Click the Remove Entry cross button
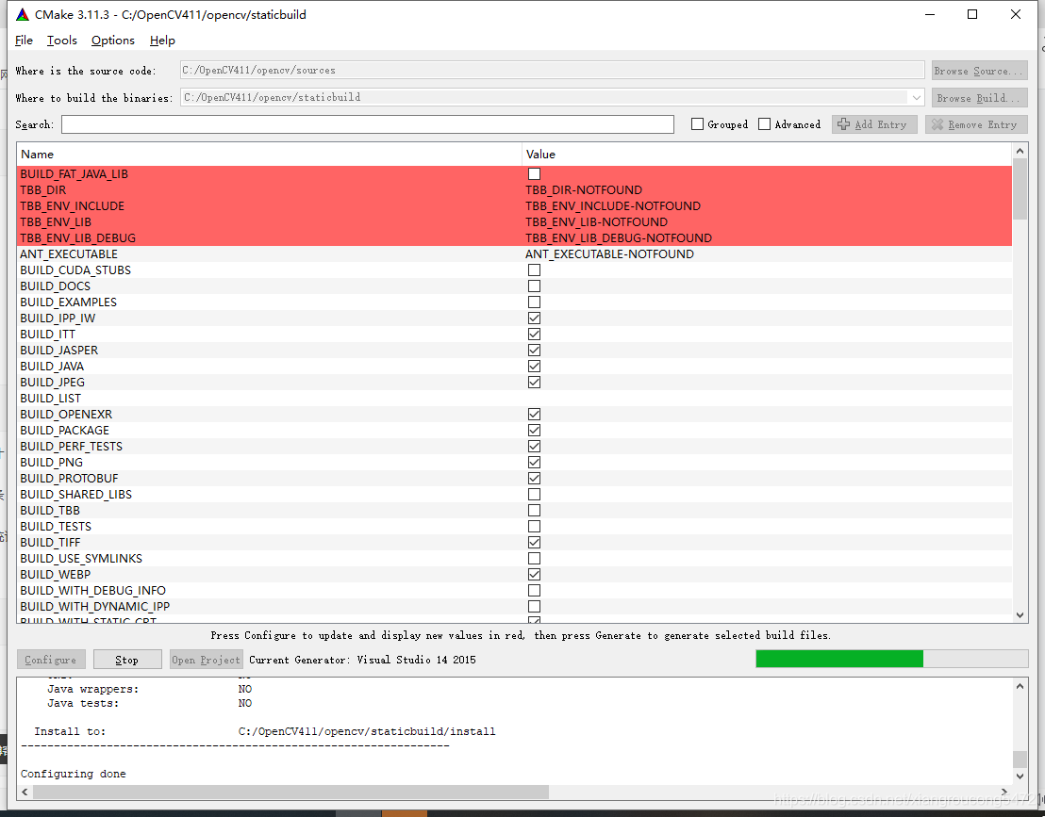 pos(976,124)
